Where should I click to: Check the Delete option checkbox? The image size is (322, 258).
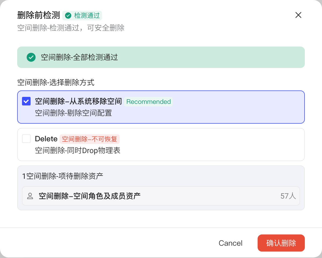[x=26, y=139]
